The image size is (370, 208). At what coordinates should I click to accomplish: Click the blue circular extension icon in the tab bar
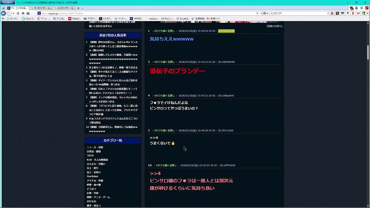click(362, 8)
